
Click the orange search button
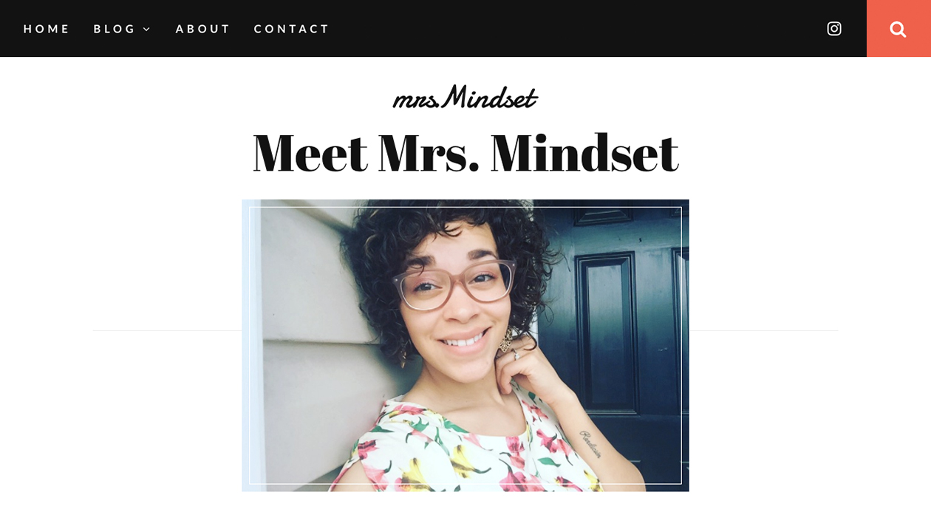(x=898, y=29)
